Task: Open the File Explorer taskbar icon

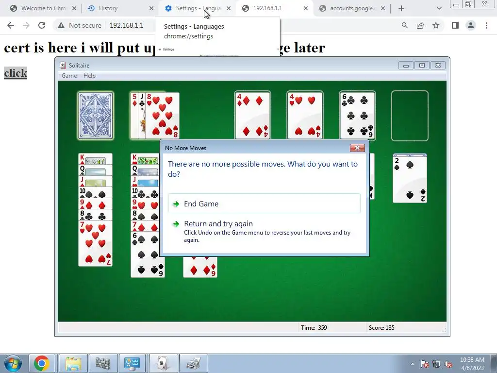Action: 73,363
